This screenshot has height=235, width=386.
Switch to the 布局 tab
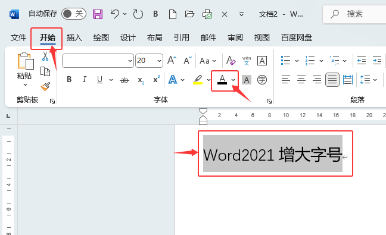(x=155, y=37)
